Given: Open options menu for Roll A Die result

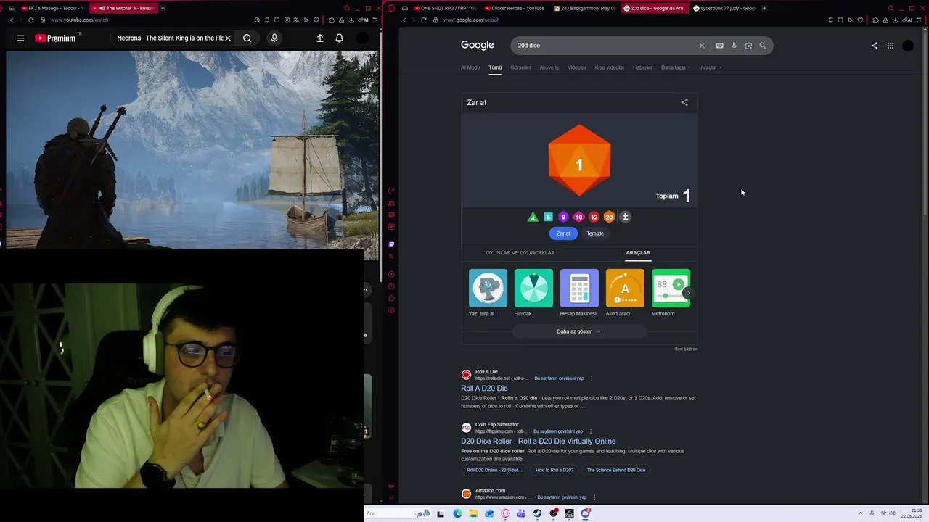Looking at the screenshot, I should point(592,378).
